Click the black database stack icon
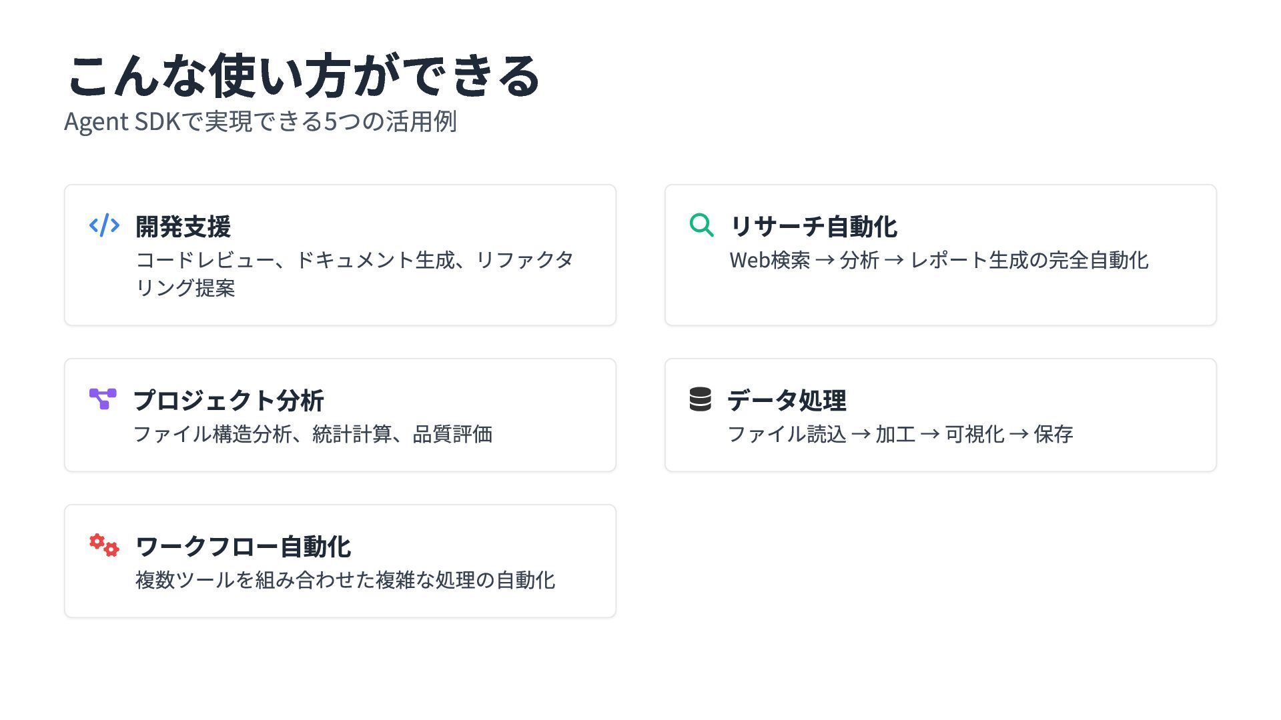The height and width of the screenshot is (720, 1281). (700, 399)
